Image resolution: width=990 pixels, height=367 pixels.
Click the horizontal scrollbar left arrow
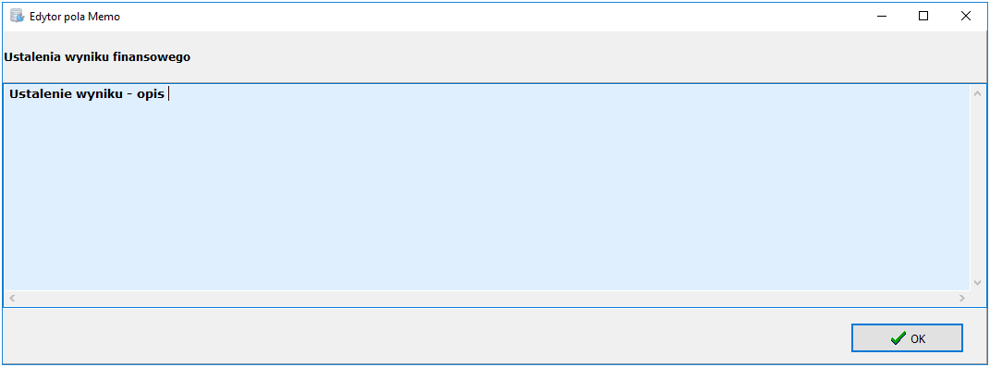click(11, 298)
